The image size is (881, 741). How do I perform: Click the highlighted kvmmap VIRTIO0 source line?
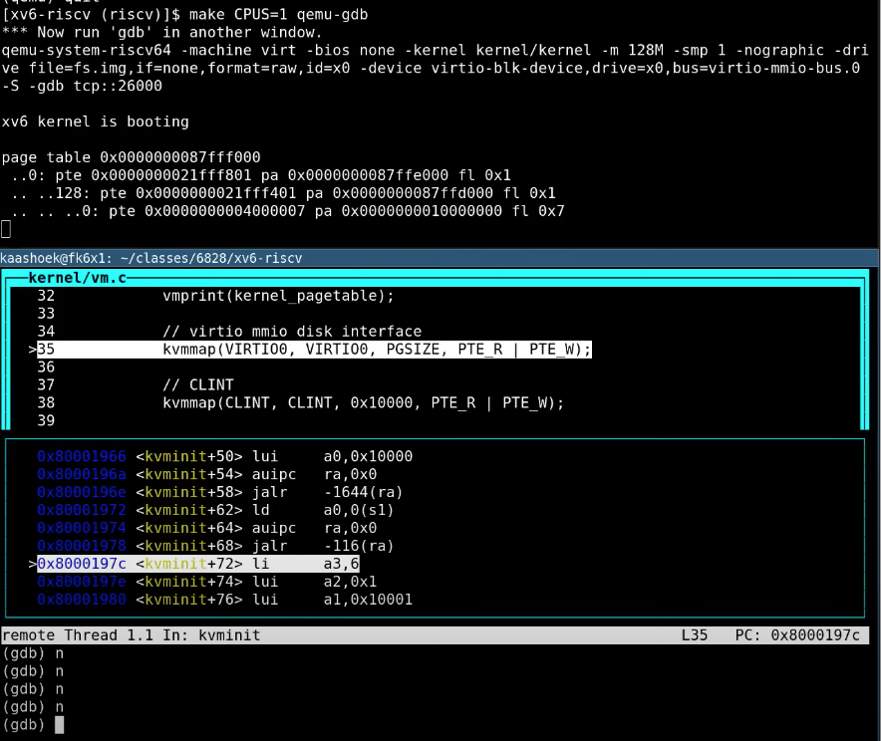[x=377, y=350]
